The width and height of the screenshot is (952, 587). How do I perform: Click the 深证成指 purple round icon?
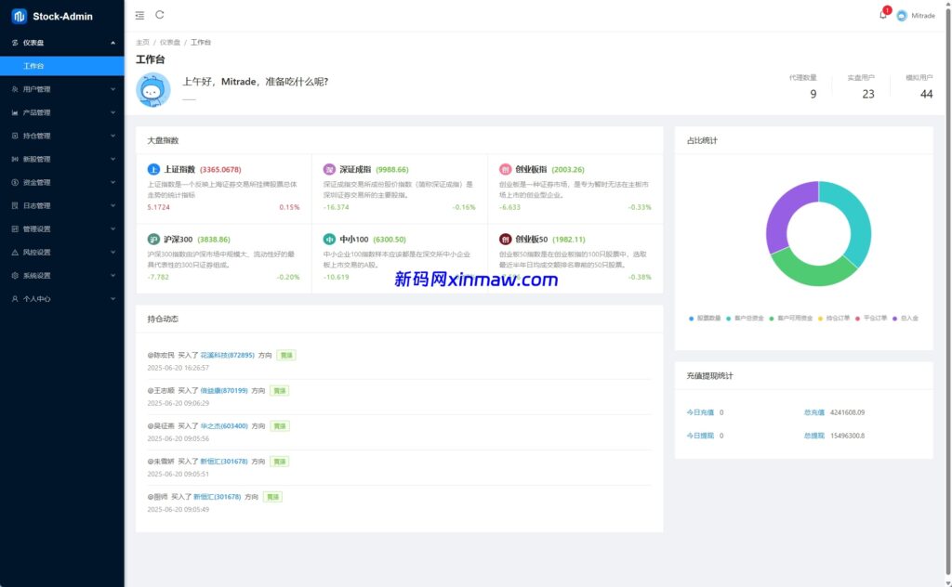click(x=329, y=169)
